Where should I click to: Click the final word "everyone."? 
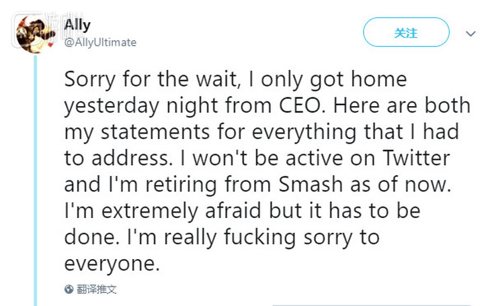[113, 263]
